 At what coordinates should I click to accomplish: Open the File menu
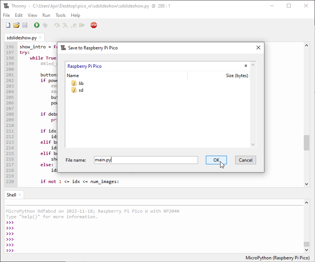point(6,15)
